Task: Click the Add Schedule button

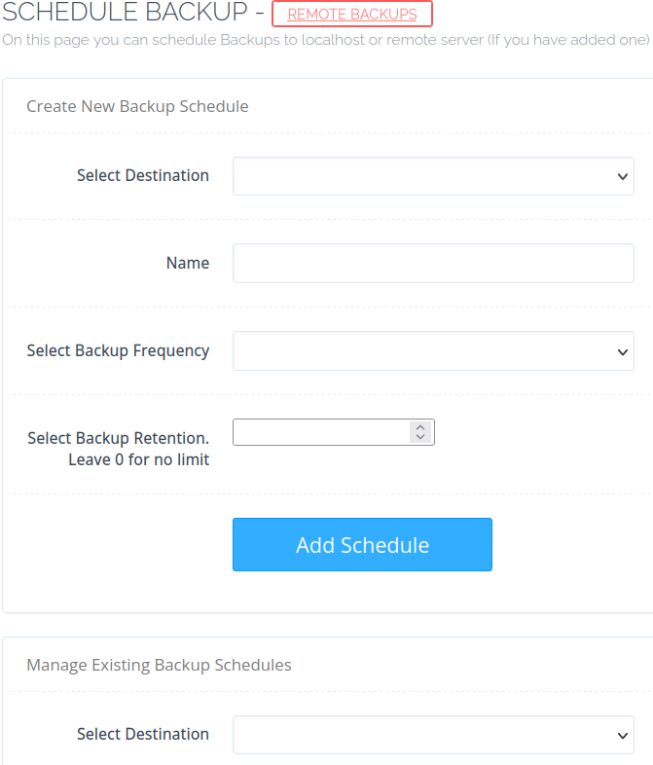Action: click(x=362, y=544)
